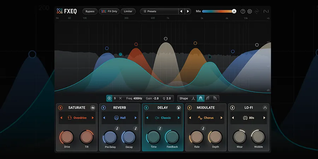Select next Delay type after Classic
318x159 pixels.
pos(179,118)
